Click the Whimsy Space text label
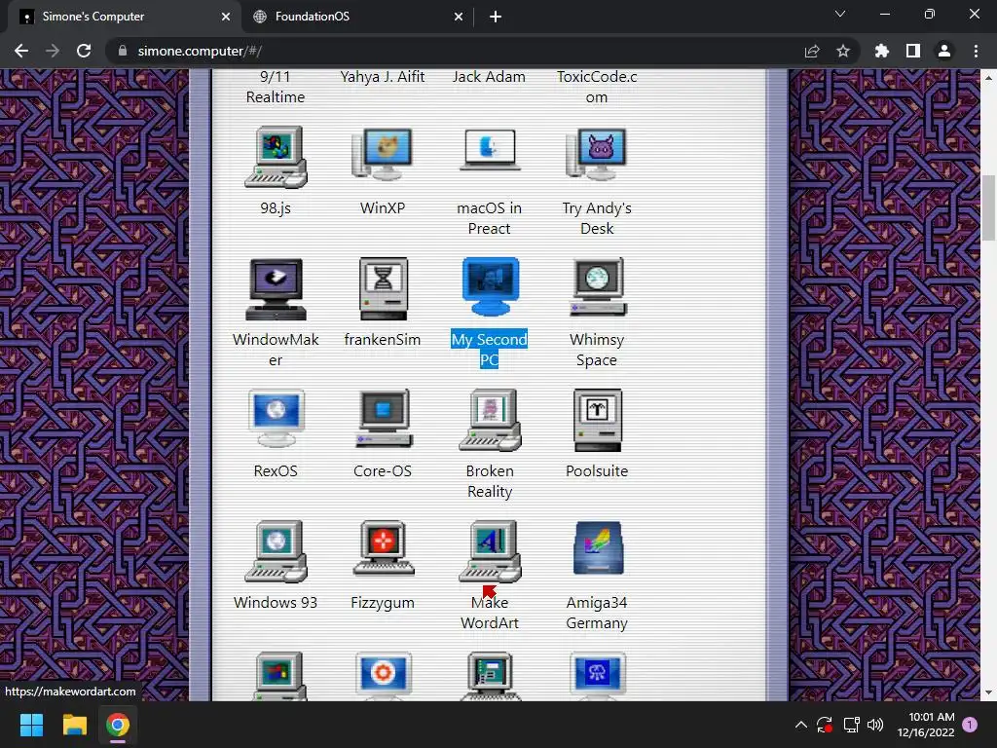The width and height of the screenshot is (997, 748). 597,350
